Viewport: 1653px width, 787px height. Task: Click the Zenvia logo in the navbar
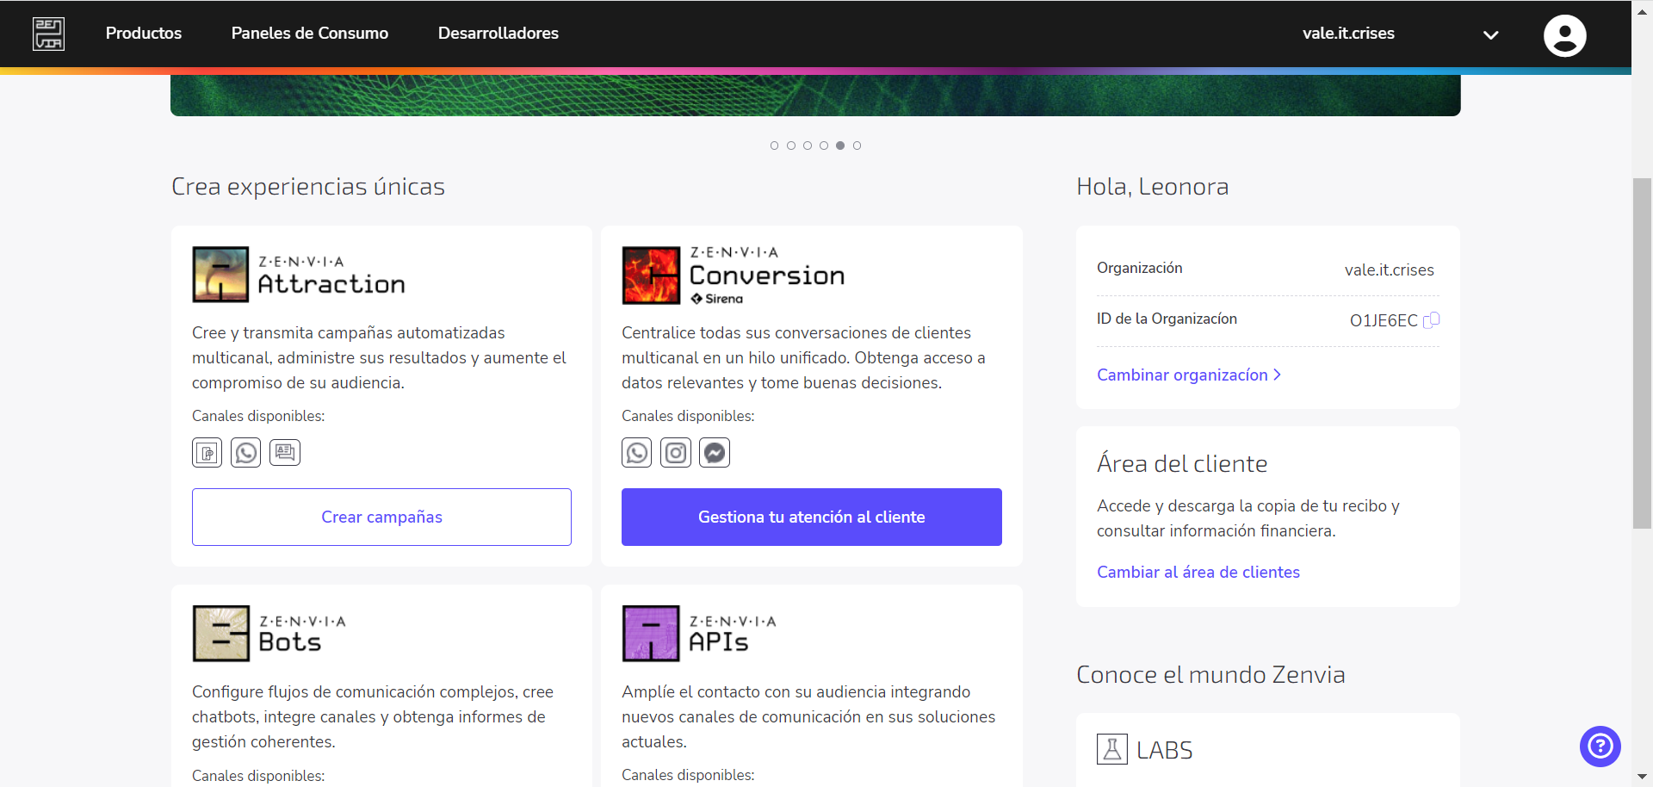[48, 34]
